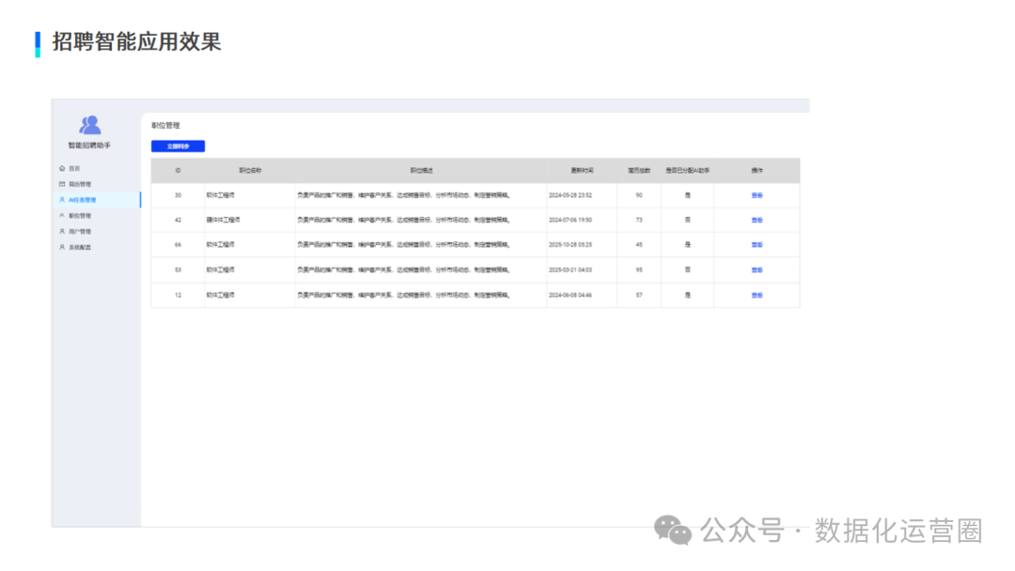Click the 操作 column header
The height and width of the screenshot is (571, 1015).
tap(757, 171)
